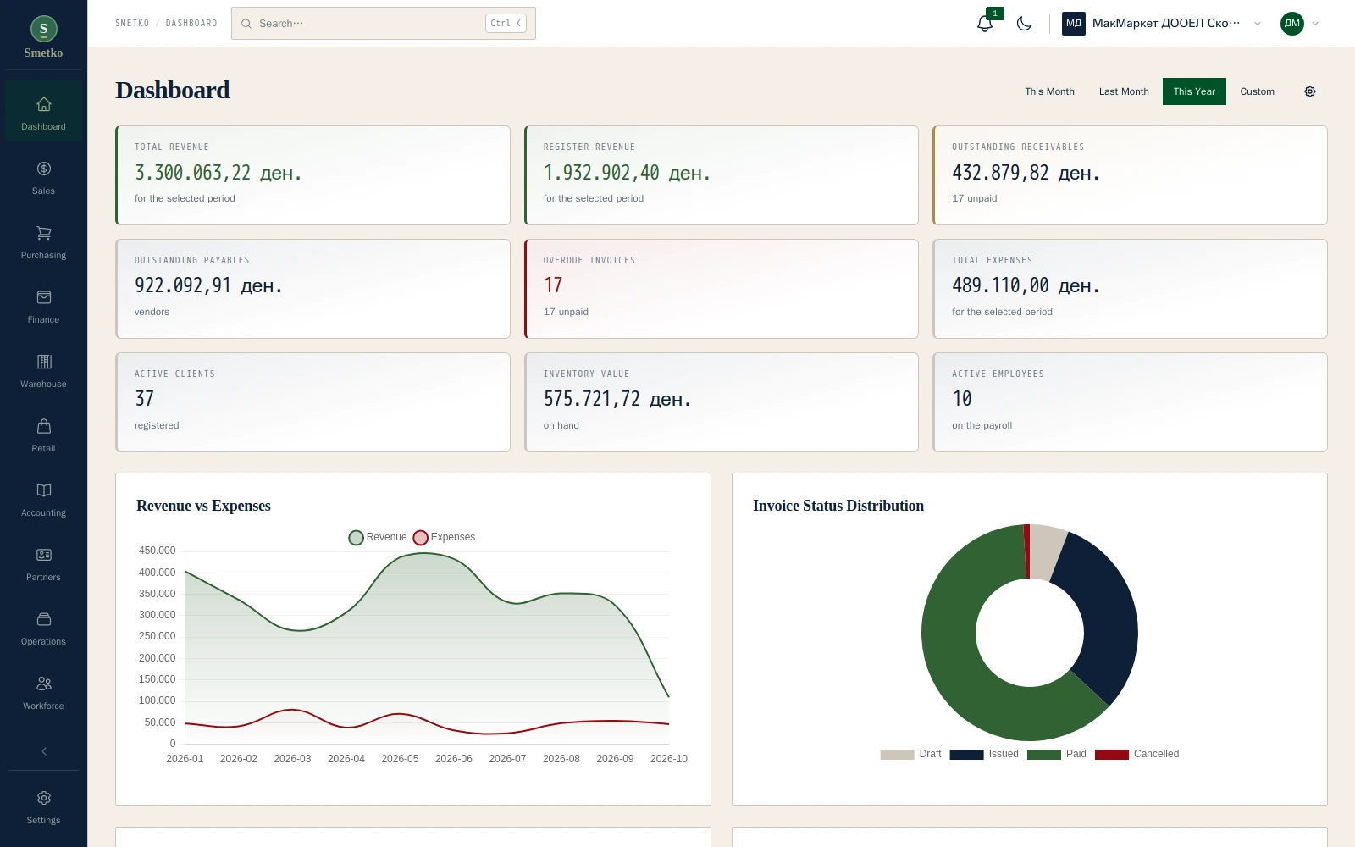Open the Settings gear in sidebar
The height and width of the screenshot is (847, 1355).
(44, 798)
